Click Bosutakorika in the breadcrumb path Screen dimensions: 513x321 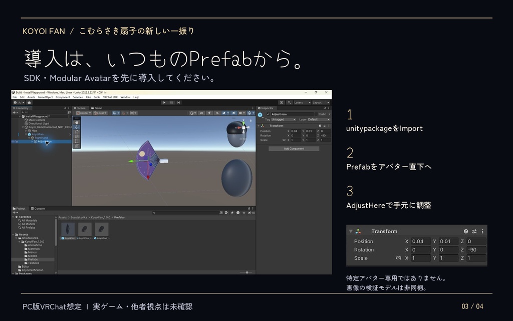79,218
